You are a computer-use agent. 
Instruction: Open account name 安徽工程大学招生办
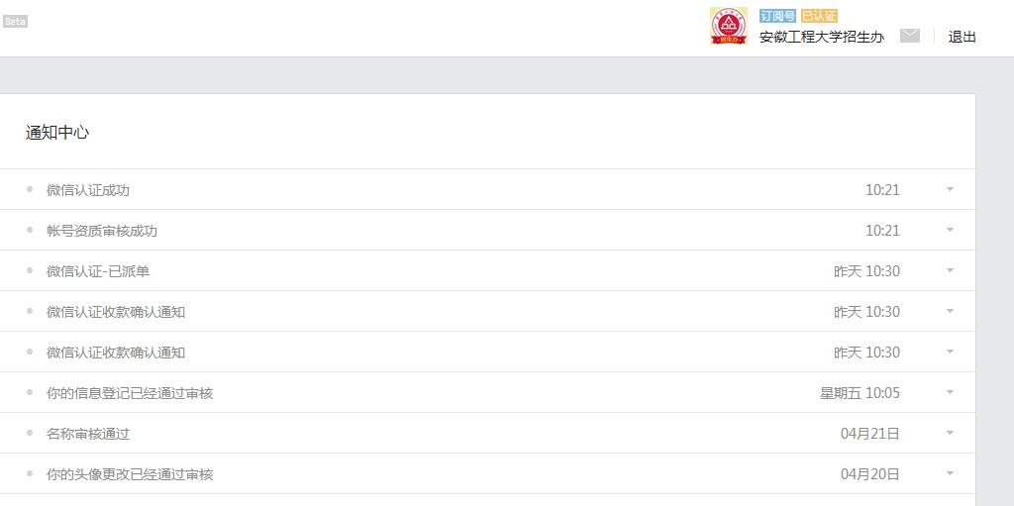pyautogui.click(x=821, y=37)
